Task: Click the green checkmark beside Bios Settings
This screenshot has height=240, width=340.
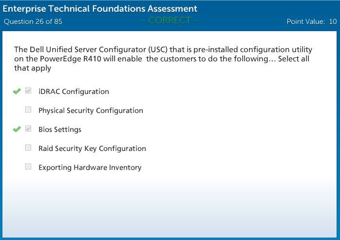Action: coord(17,129)
